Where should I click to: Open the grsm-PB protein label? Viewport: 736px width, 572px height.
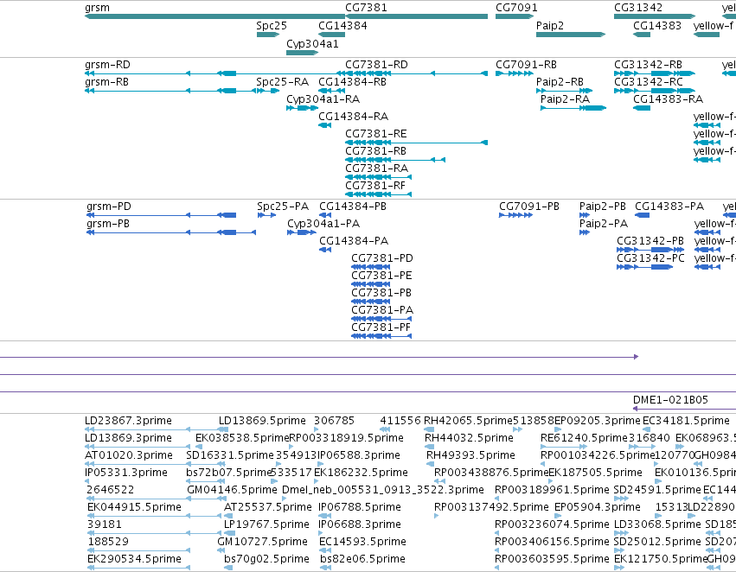click(x=108, y=224)
